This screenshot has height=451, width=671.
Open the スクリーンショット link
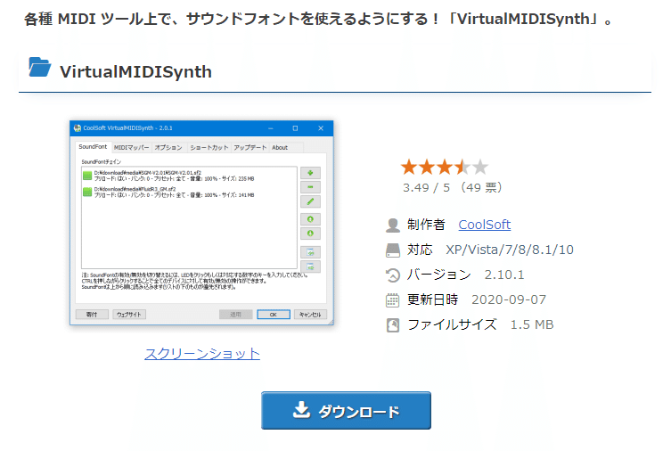tap(202, 354)
